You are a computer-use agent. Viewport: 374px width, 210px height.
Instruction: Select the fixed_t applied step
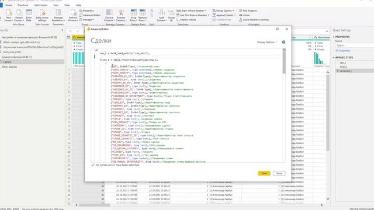point(344,67)
